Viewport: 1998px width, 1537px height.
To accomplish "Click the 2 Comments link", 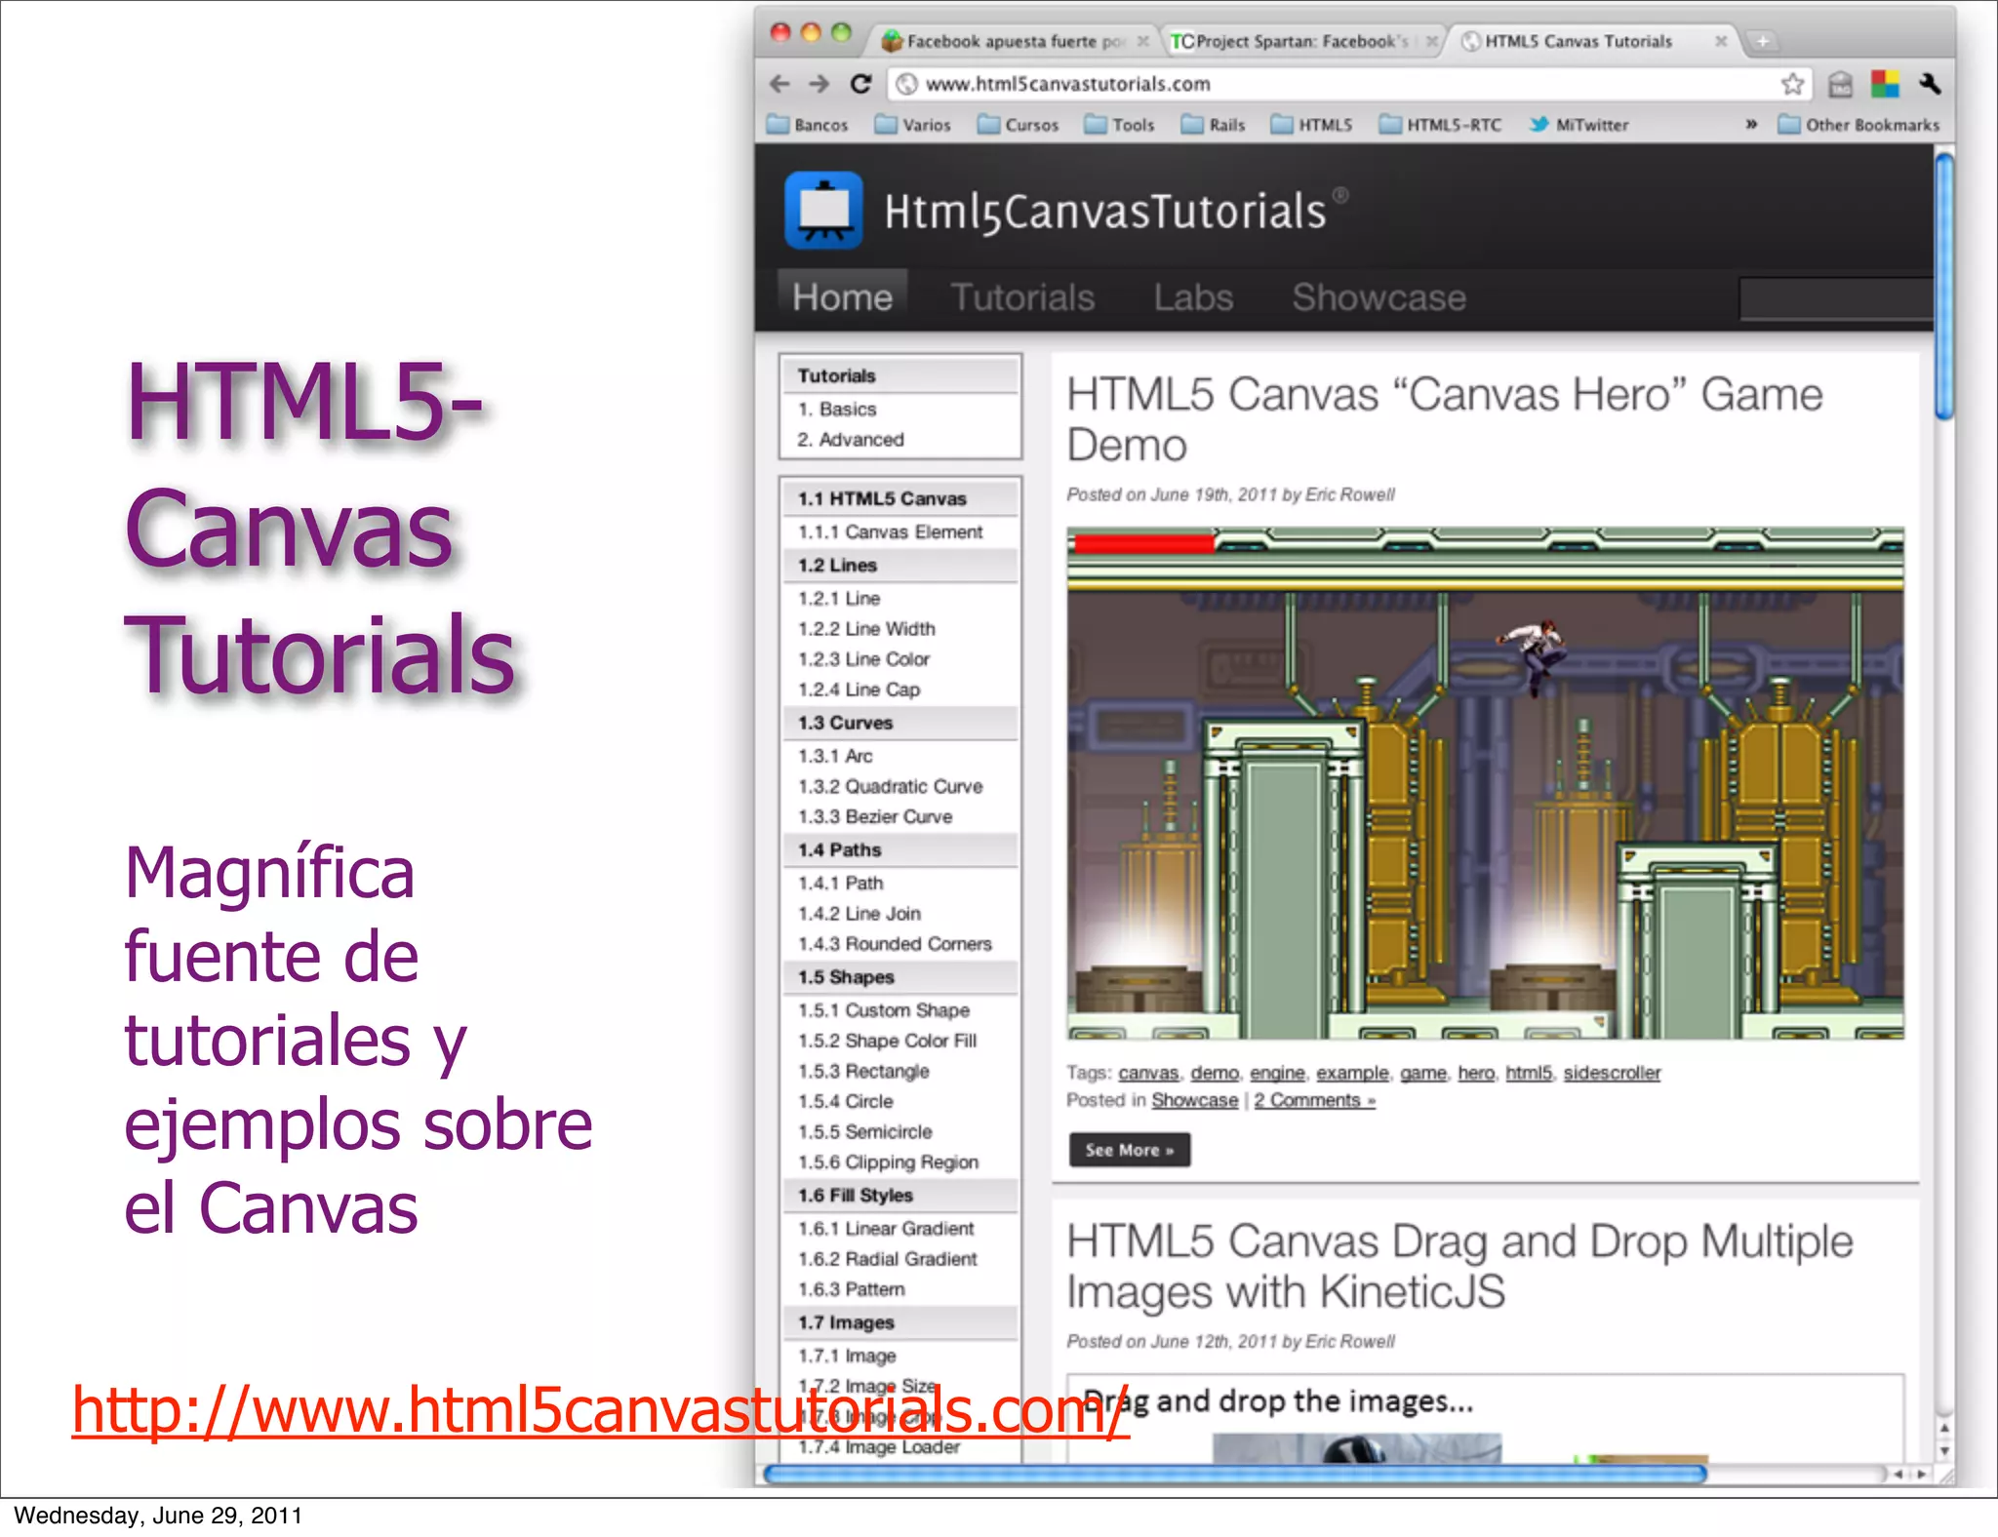I will click(x=1315, y=1100).
